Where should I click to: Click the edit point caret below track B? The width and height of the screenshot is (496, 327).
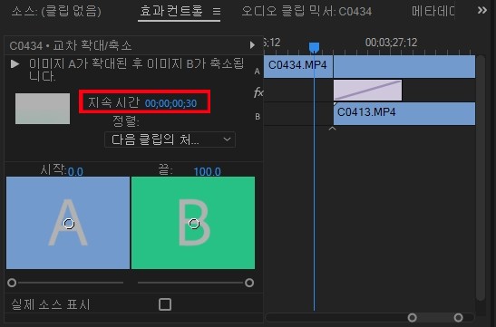tap(332, 129)
